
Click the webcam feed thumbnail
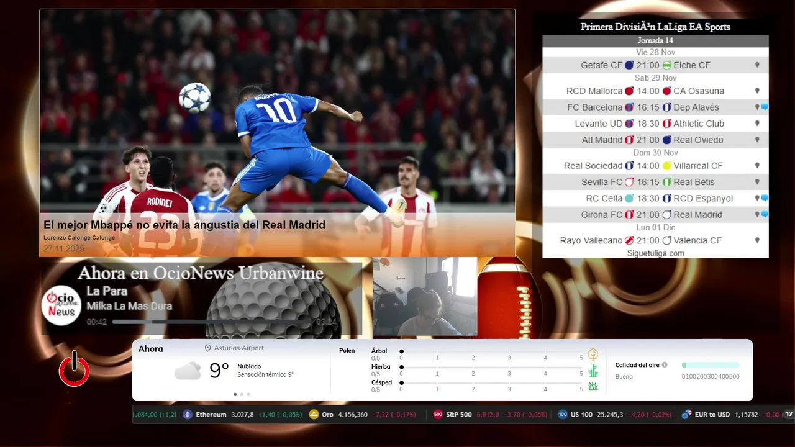(425, 297)
